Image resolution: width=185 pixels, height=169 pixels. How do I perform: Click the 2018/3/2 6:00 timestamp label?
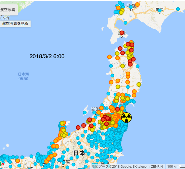tap(47, 56)
